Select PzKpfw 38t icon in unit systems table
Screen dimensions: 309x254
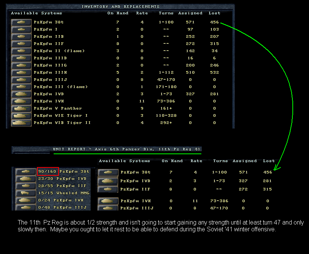click(x=108, y=173)
